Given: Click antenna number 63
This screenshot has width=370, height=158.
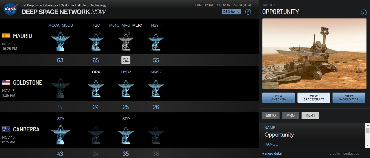Looking at the screenshot, I should 60,60.
